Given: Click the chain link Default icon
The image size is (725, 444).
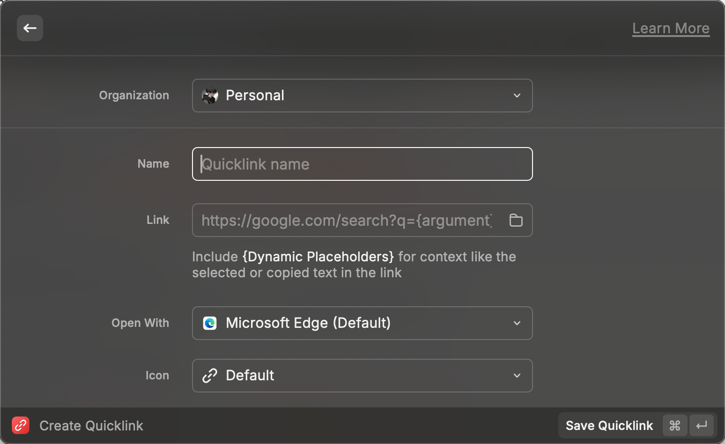Looking at the screenshot, I should pyautogui.click(x=210, y=376).
